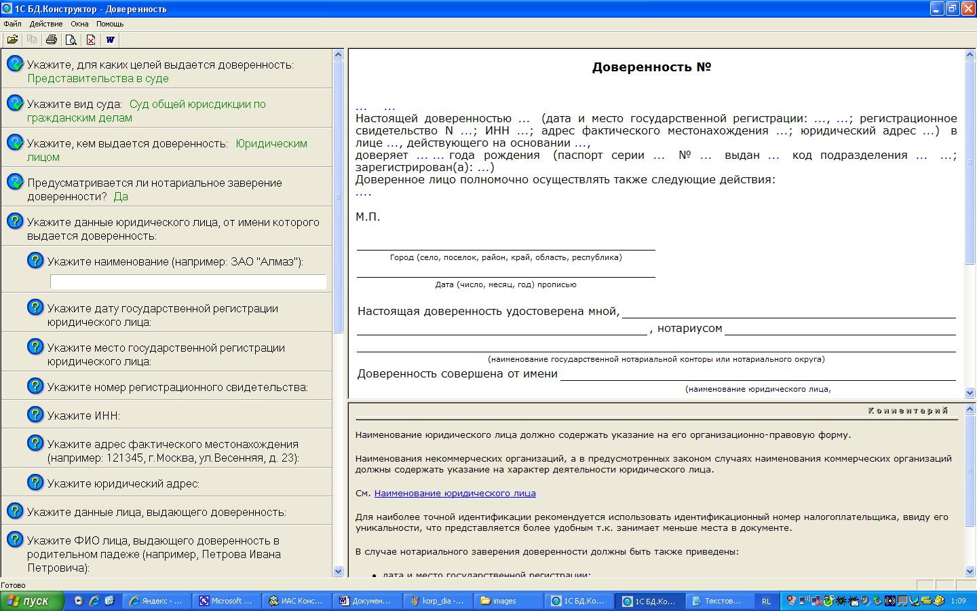Image resolution: width=977 pixels, height=611 pixels.
Task: Click the icon next to 'кем выдается доверенность'
Action: point(15,143)
